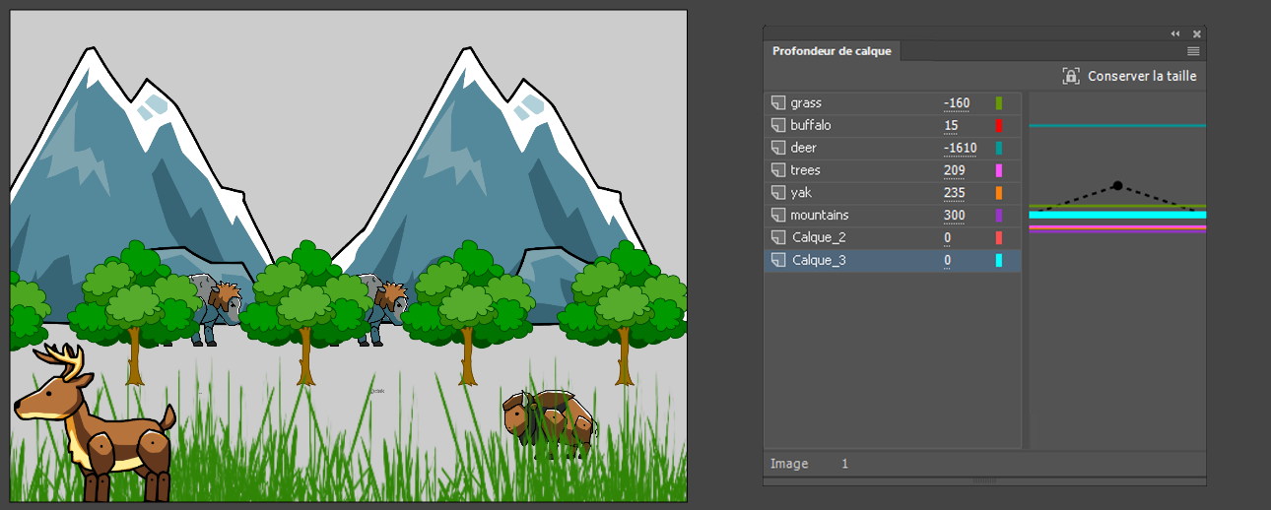Edit the Calque_3 depth value 0

click(947, 260)
